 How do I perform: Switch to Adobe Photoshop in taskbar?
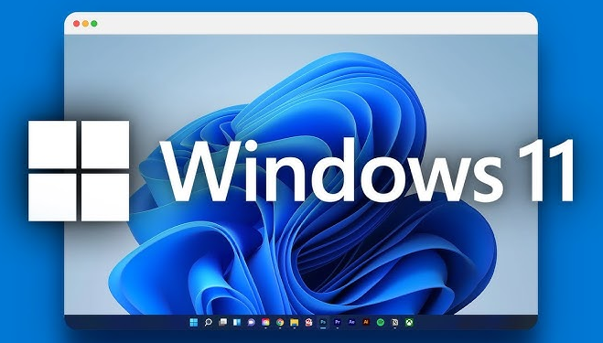click(x=323, y=322)
